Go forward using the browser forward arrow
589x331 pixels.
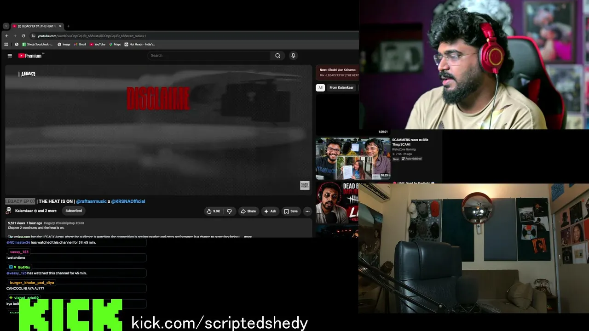tap(15, 36)
